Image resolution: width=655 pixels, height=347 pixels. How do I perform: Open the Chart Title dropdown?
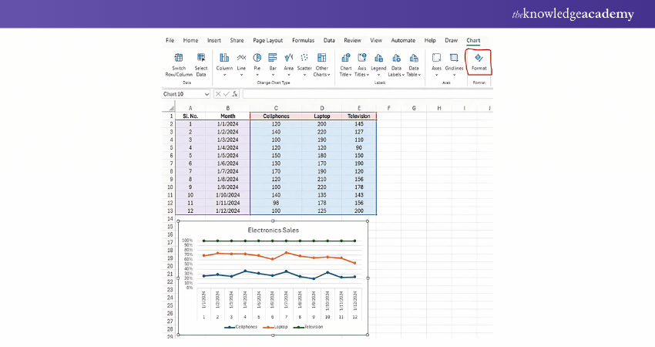[345, 75]
